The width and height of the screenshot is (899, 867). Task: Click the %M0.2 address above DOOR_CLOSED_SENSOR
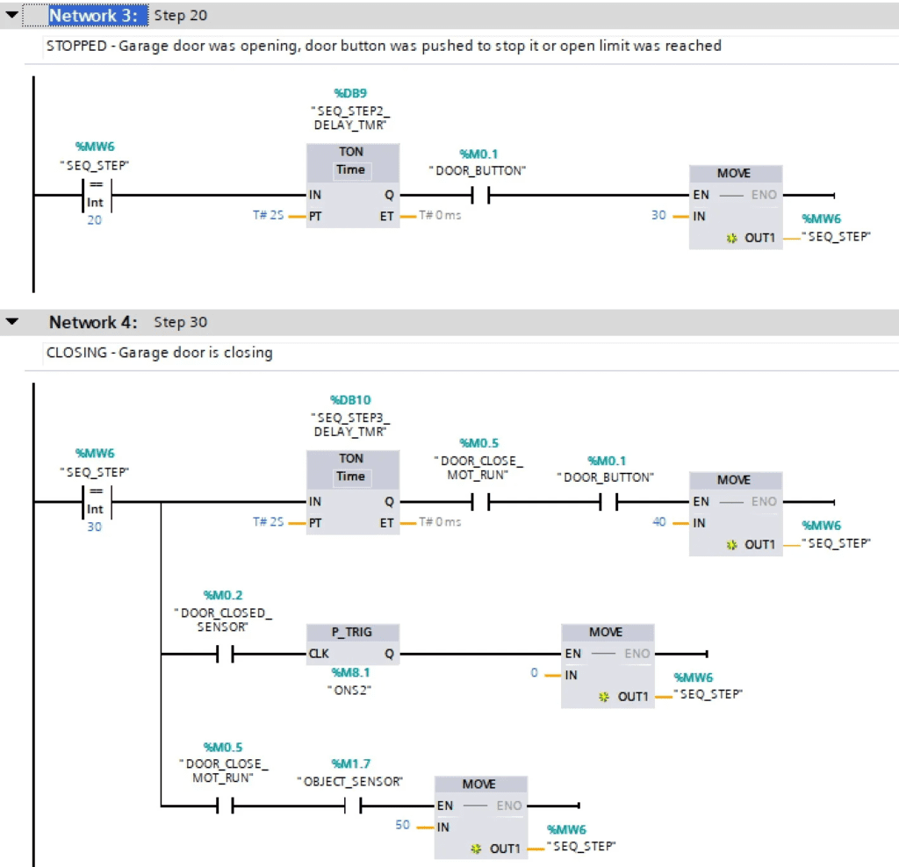(223, 595)
